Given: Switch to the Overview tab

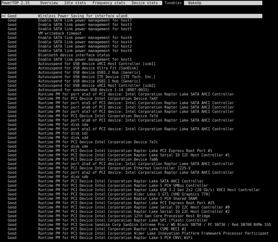Looking at the screenshot, I should click(49, 3).
